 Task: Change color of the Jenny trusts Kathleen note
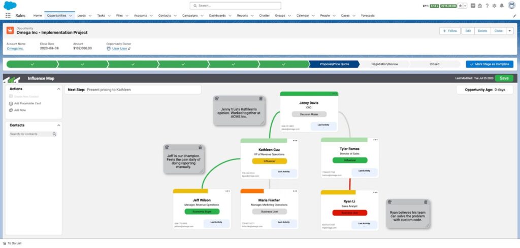click(217, 99)
